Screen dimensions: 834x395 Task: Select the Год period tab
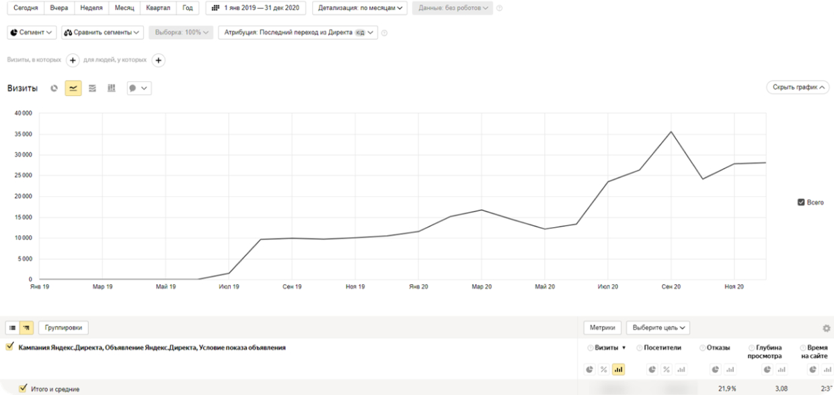(188, 8)
